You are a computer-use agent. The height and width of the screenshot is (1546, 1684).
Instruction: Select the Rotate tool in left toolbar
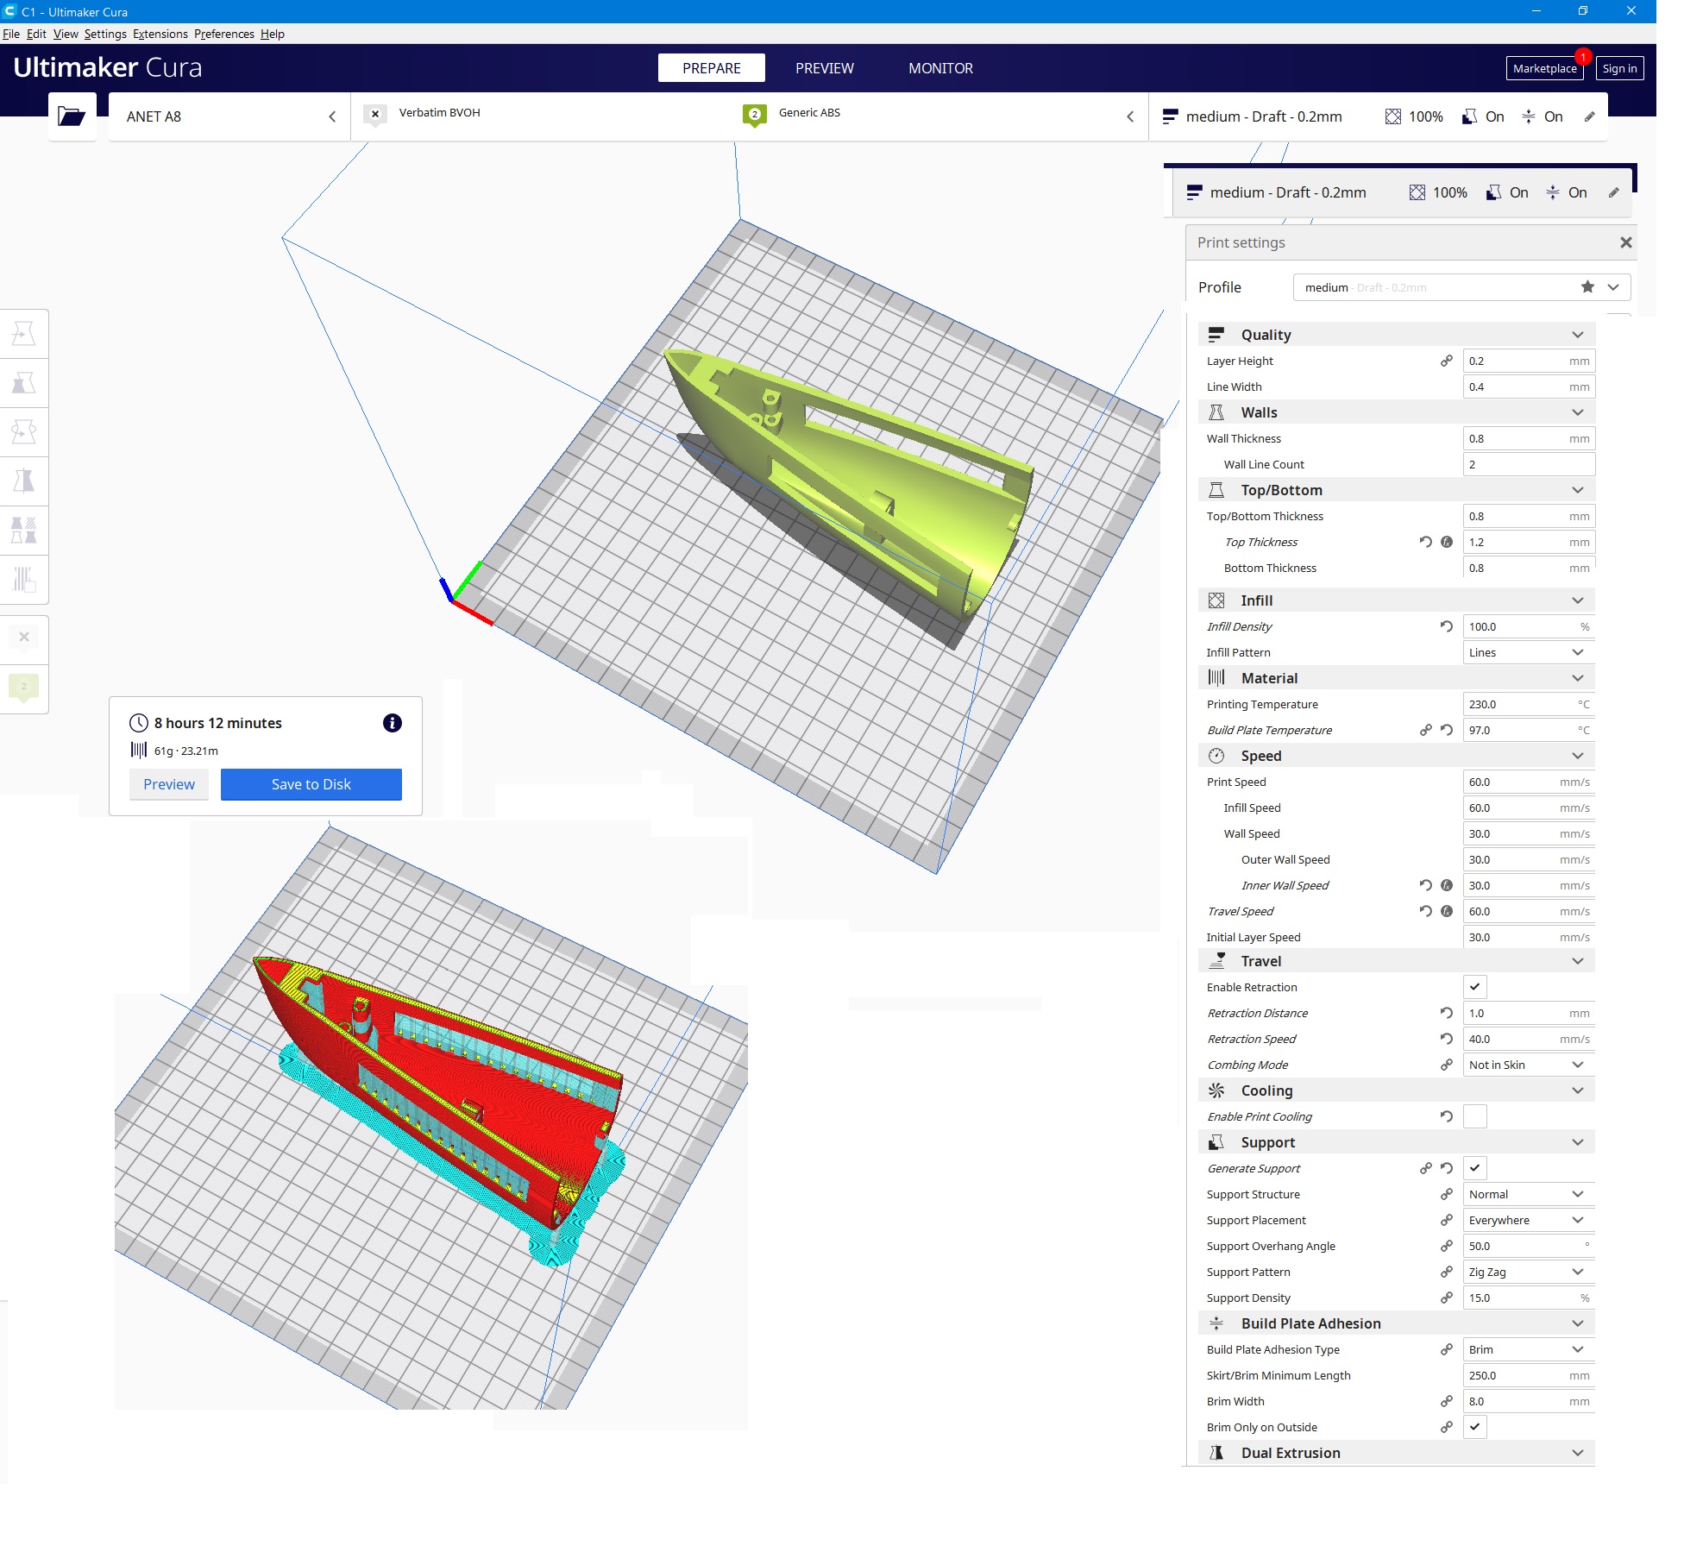[x=24, y=431]
